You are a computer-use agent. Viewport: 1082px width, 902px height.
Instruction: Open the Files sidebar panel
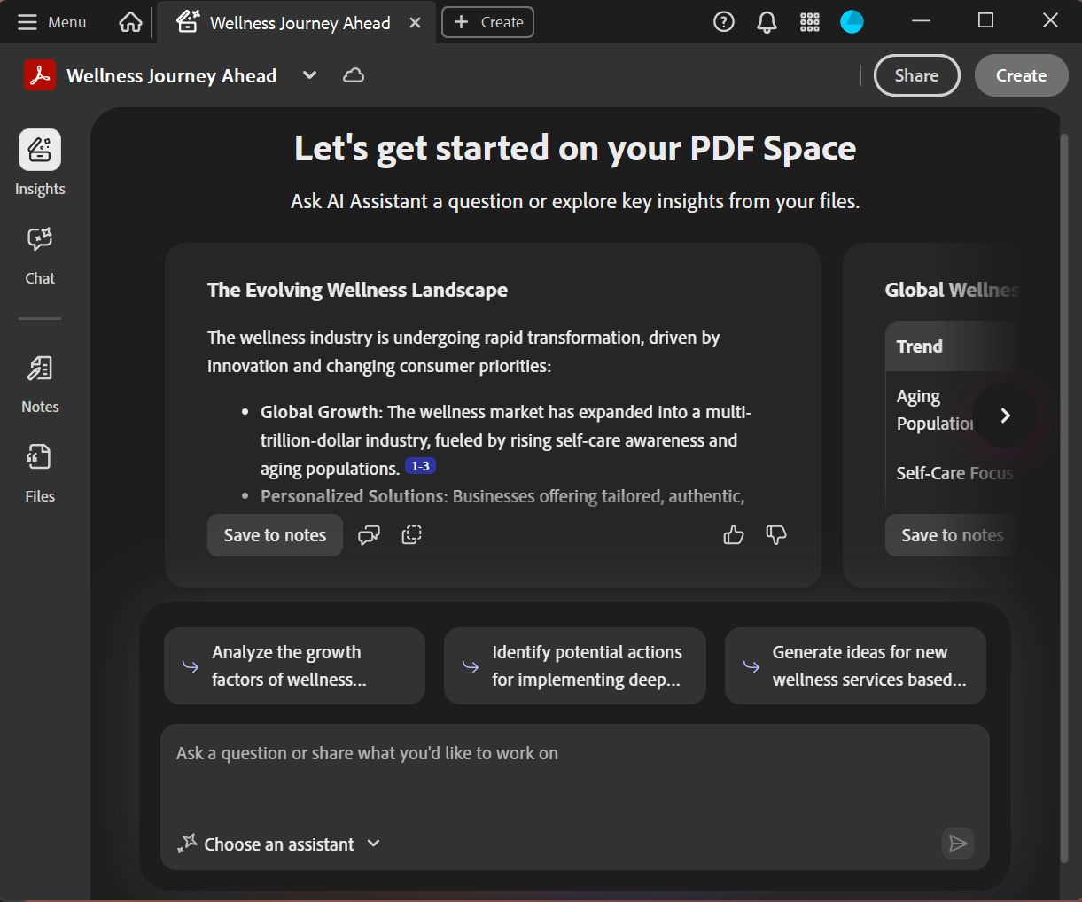point(40,474)
